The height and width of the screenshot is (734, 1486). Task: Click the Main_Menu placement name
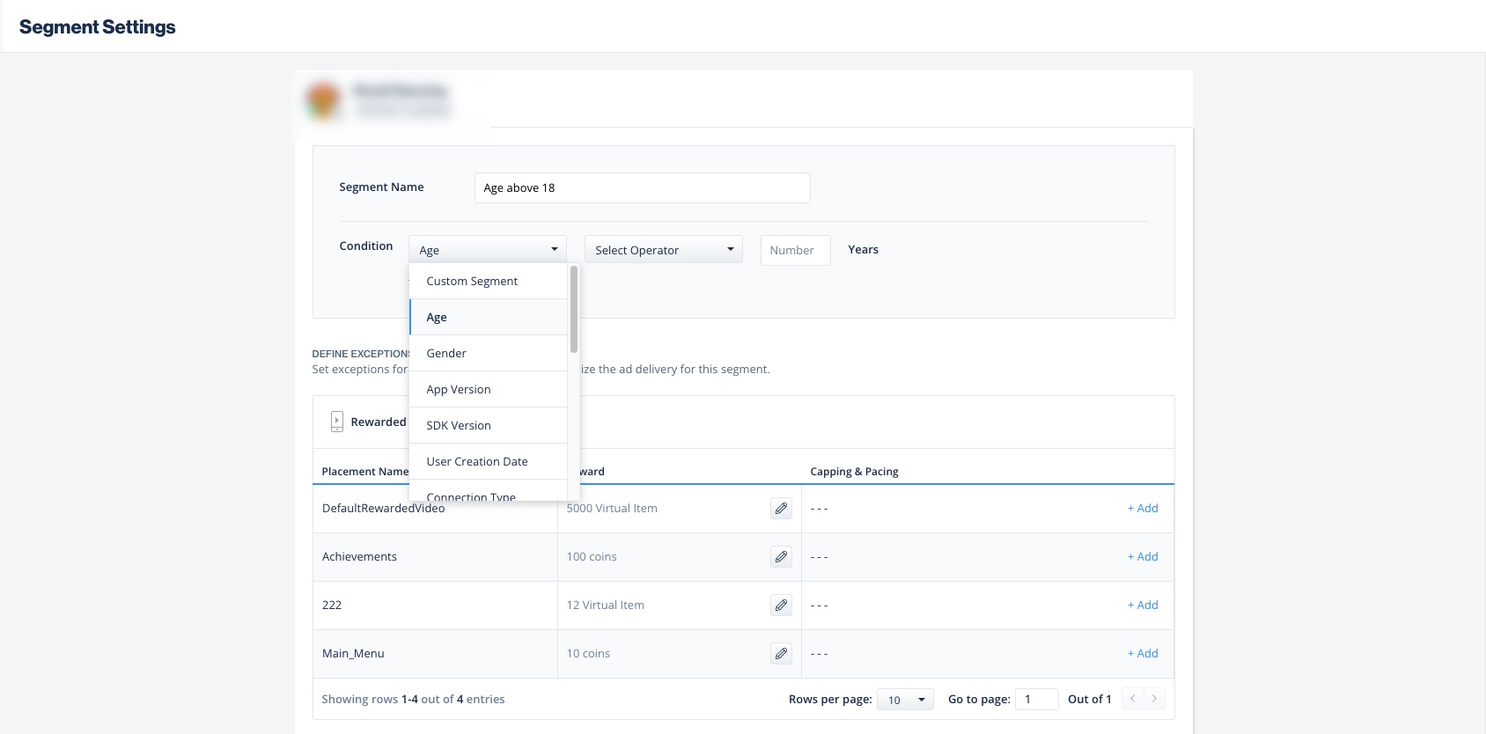(353, 654)
